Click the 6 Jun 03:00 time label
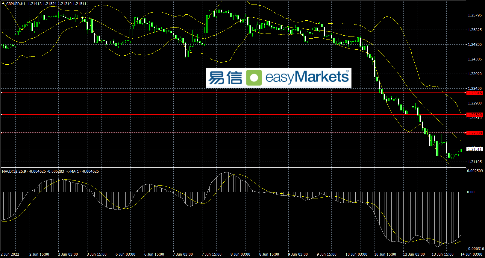485x258 pixels. tap(125, 254)
